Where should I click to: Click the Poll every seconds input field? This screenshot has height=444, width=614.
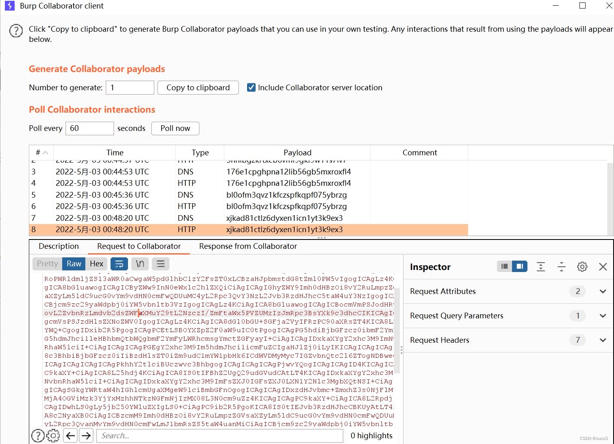coord(90,128)
